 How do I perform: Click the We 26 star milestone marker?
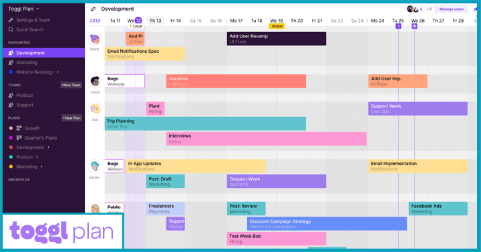[x=414, y=26]
